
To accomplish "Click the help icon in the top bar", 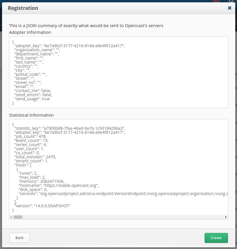I will [x=231, y=1].
